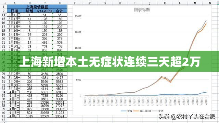Image resolution: width=219 pixels, height=123 pixels.
Task: Click cell with value 3450
Action: pos(44,74)
